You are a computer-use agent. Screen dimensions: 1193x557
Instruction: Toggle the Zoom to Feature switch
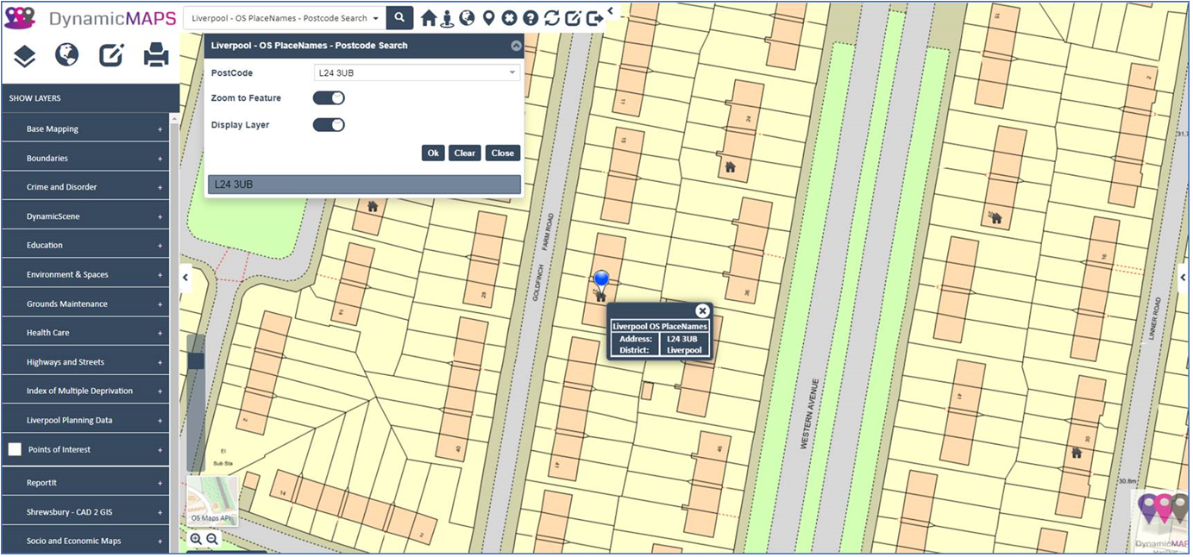pos(329,98)
